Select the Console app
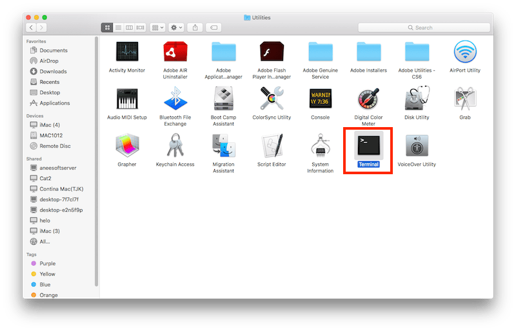 click(320, 99)
